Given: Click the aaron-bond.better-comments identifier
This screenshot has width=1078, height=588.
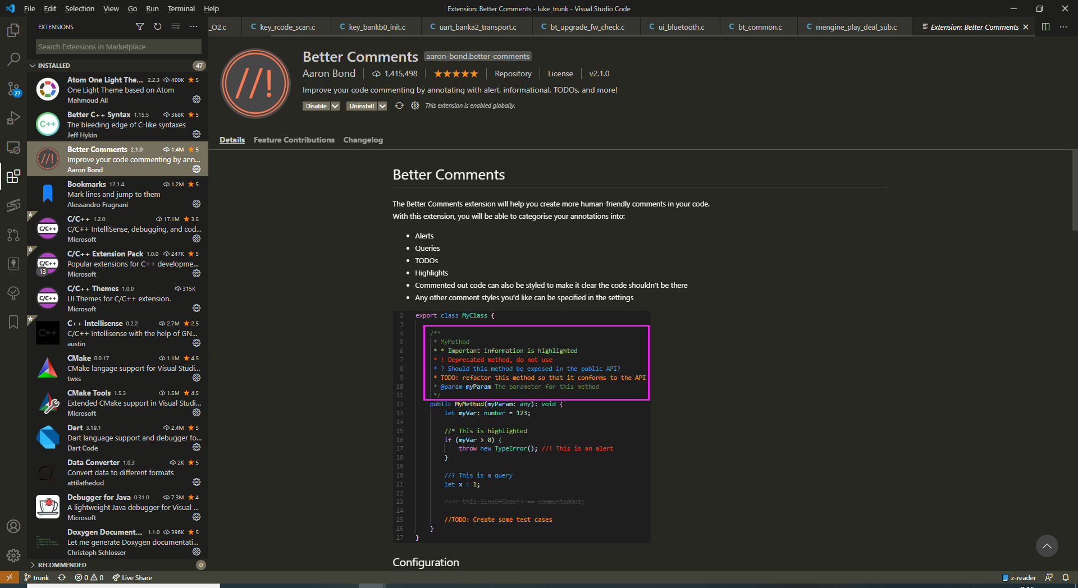Looking at the screenshot, I should pos(477,56).
